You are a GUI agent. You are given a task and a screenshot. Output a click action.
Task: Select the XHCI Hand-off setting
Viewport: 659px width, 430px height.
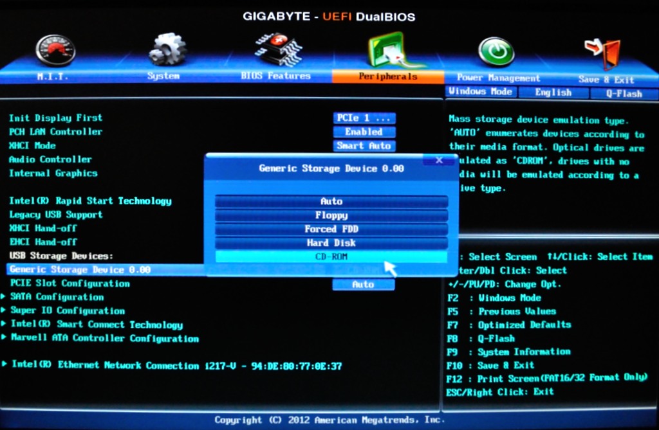click(43, 228)
